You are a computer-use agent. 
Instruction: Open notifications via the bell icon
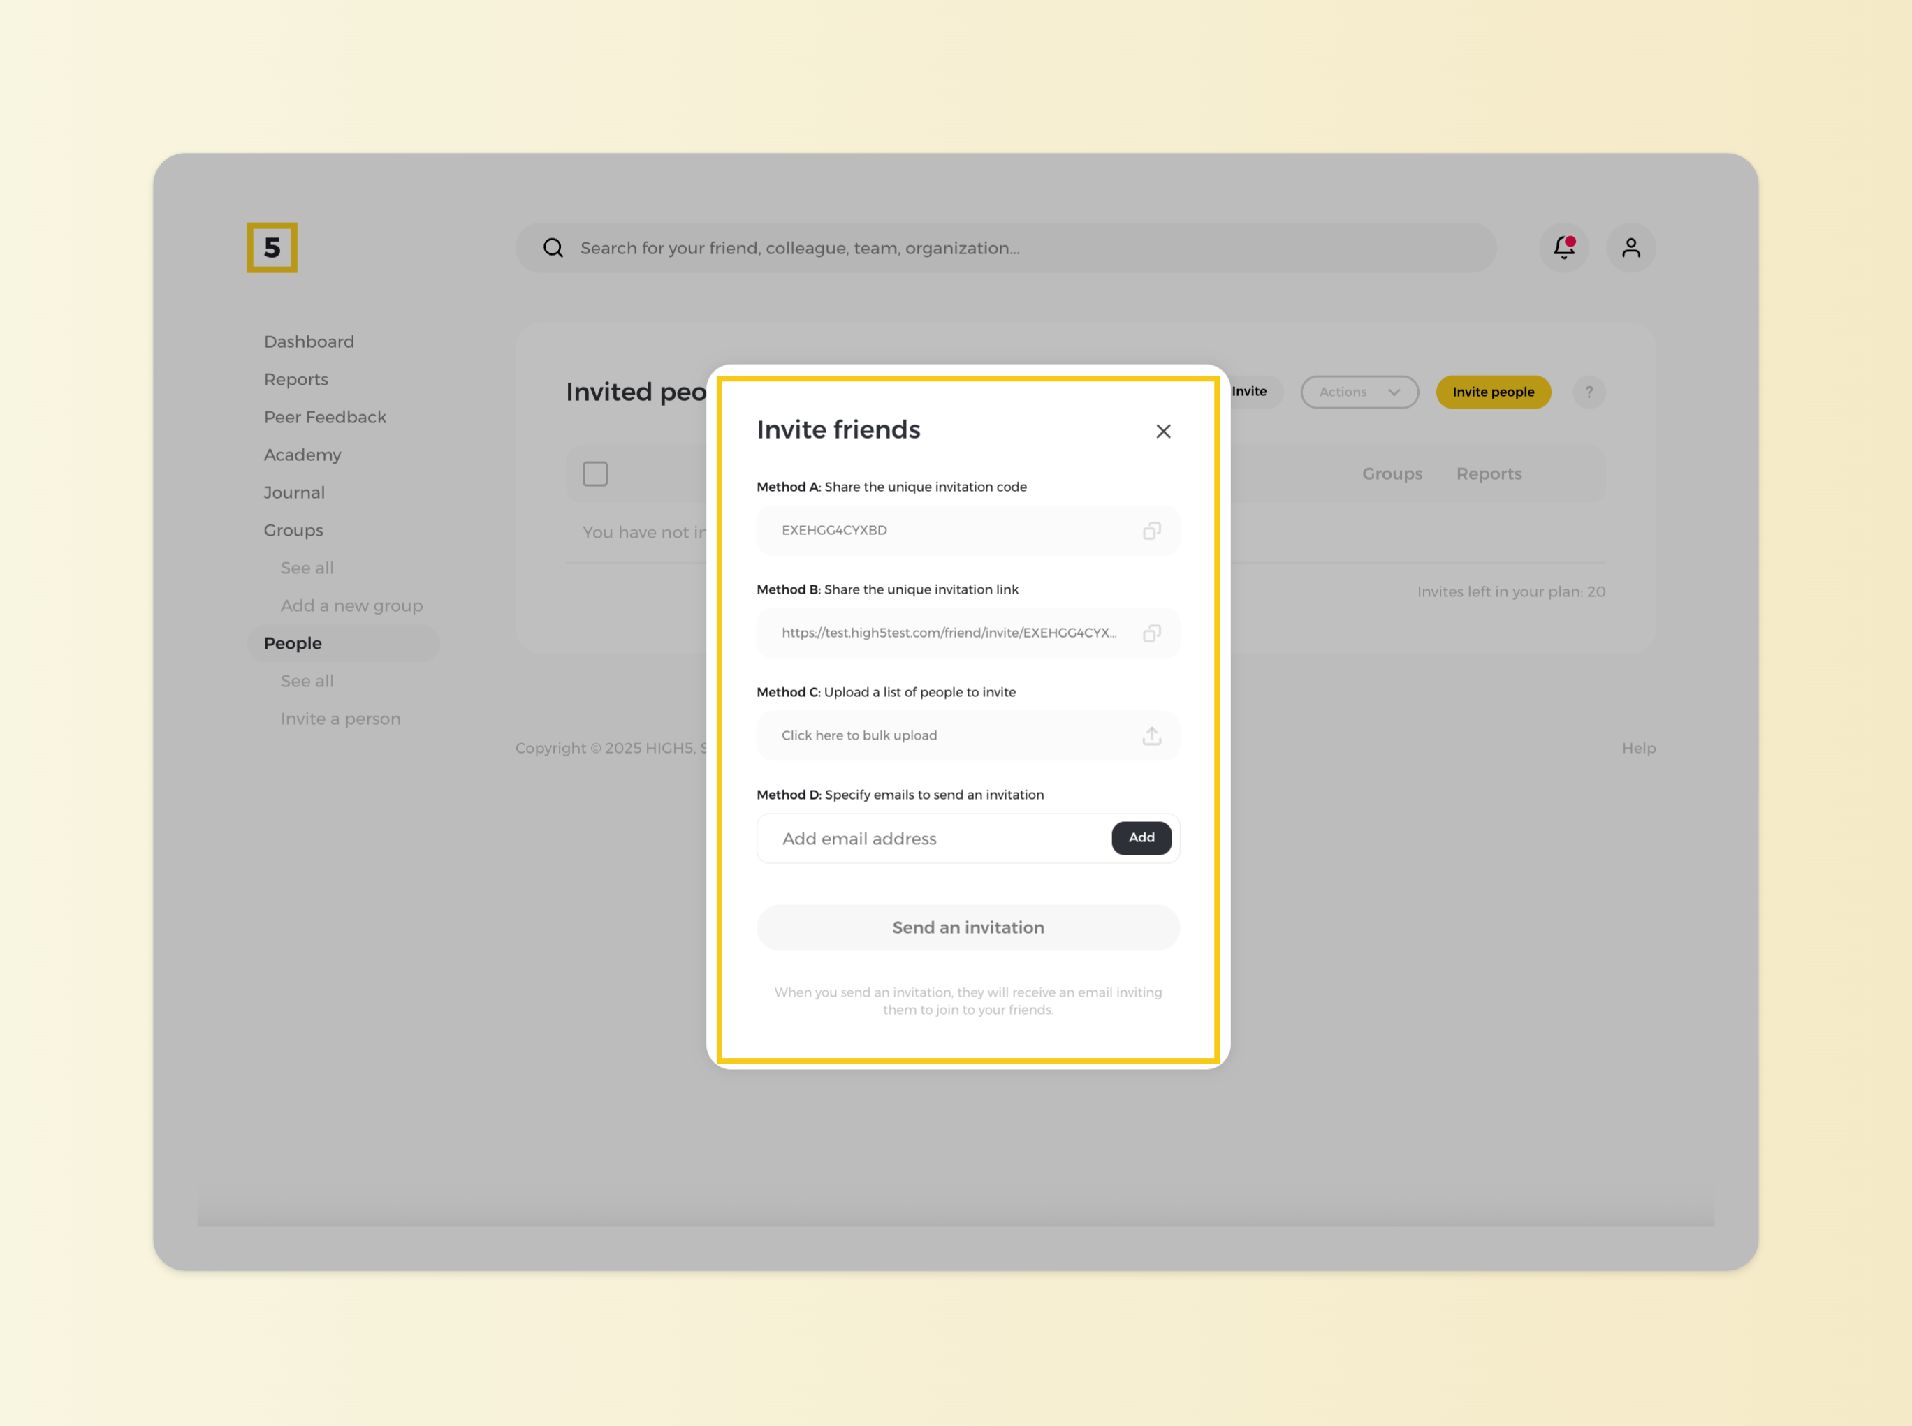[x=1563, y=248]
